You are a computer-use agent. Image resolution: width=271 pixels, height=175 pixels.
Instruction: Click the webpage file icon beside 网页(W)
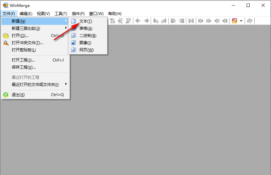pyautogui.click(x=74, y=50)
